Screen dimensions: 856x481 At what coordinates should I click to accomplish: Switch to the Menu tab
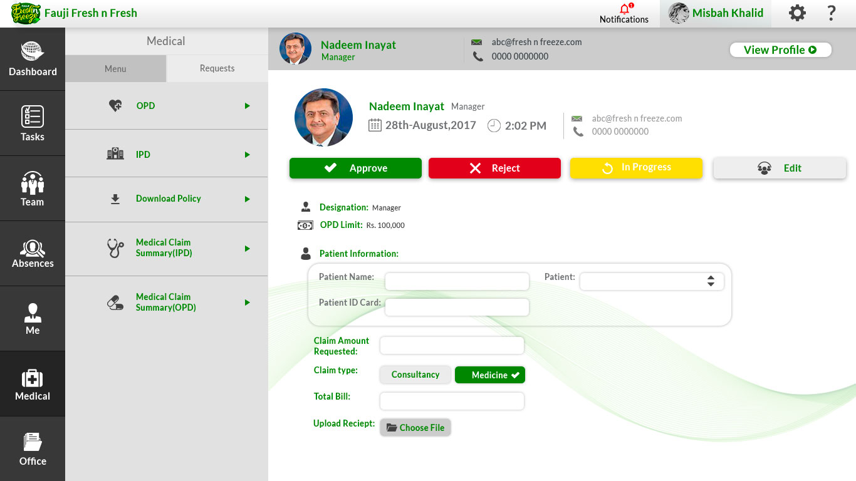[115, 68]
